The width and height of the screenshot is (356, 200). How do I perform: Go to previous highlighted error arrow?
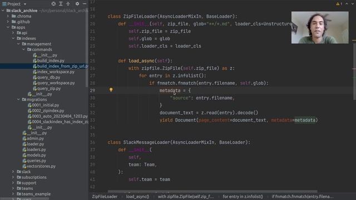point(347,4)
